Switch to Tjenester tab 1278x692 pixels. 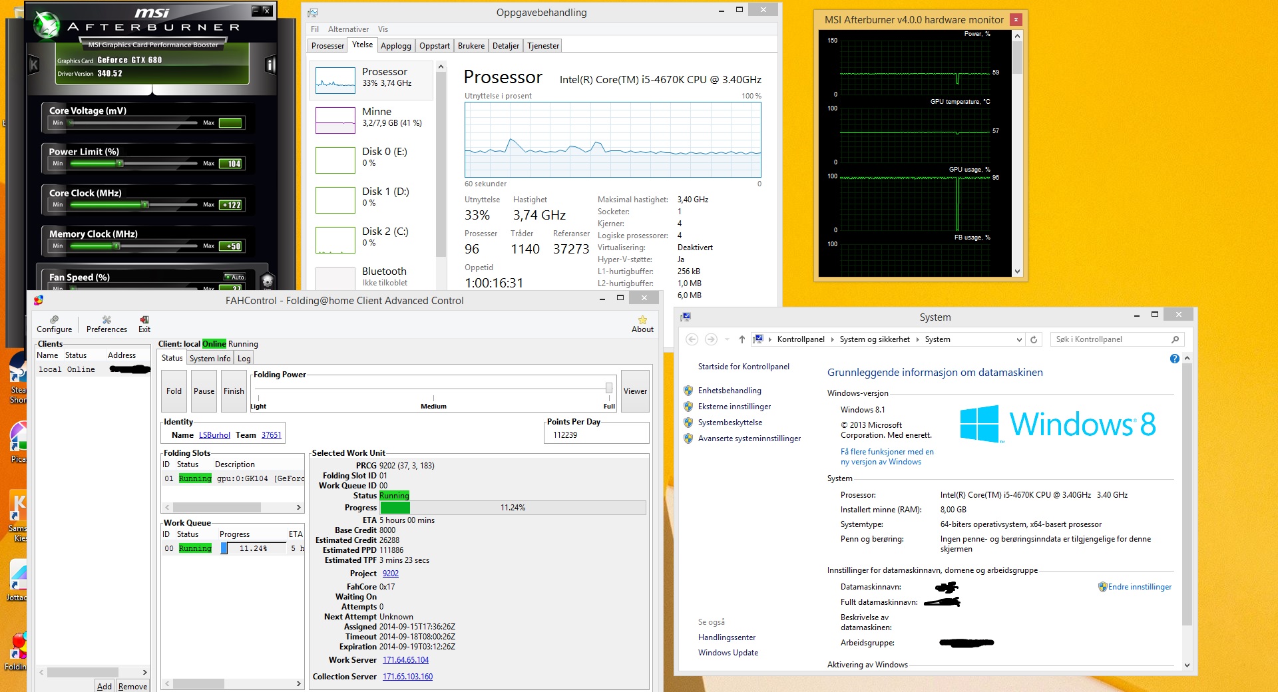coord(543,46)
